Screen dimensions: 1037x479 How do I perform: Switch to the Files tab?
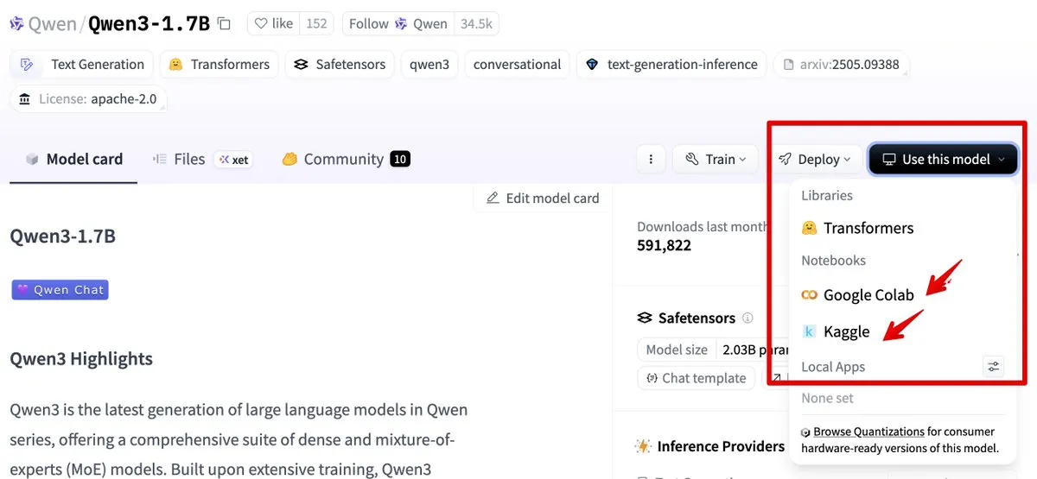(200, 160)
